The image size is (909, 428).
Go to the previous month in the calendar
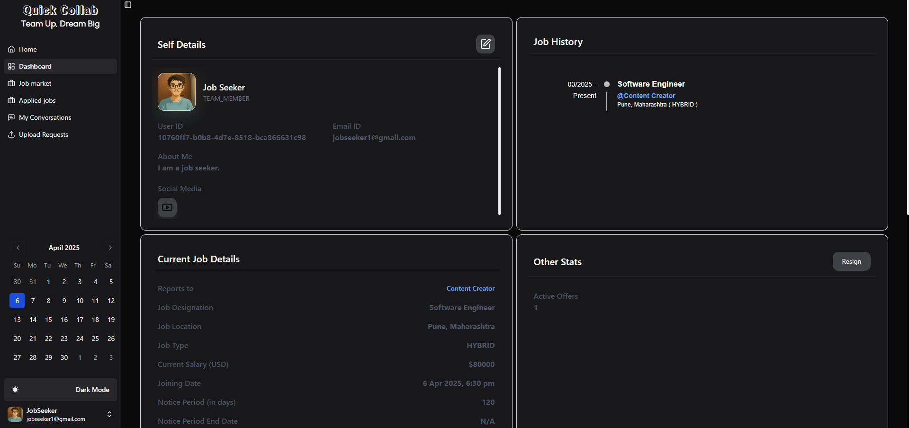pos(18,248)
